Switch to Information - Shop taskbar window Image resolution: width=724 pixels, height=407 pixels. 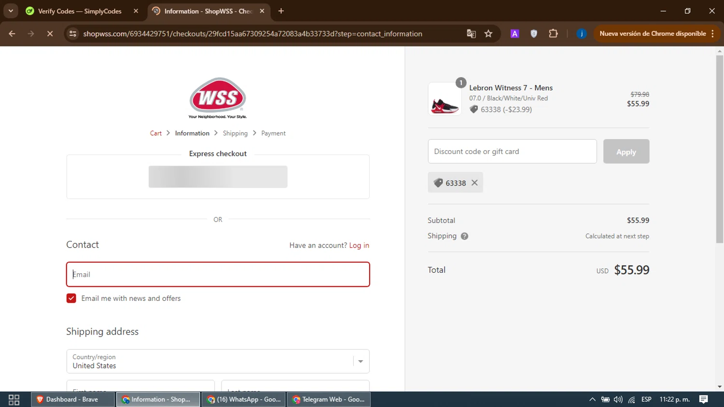(x=158, y=400)
